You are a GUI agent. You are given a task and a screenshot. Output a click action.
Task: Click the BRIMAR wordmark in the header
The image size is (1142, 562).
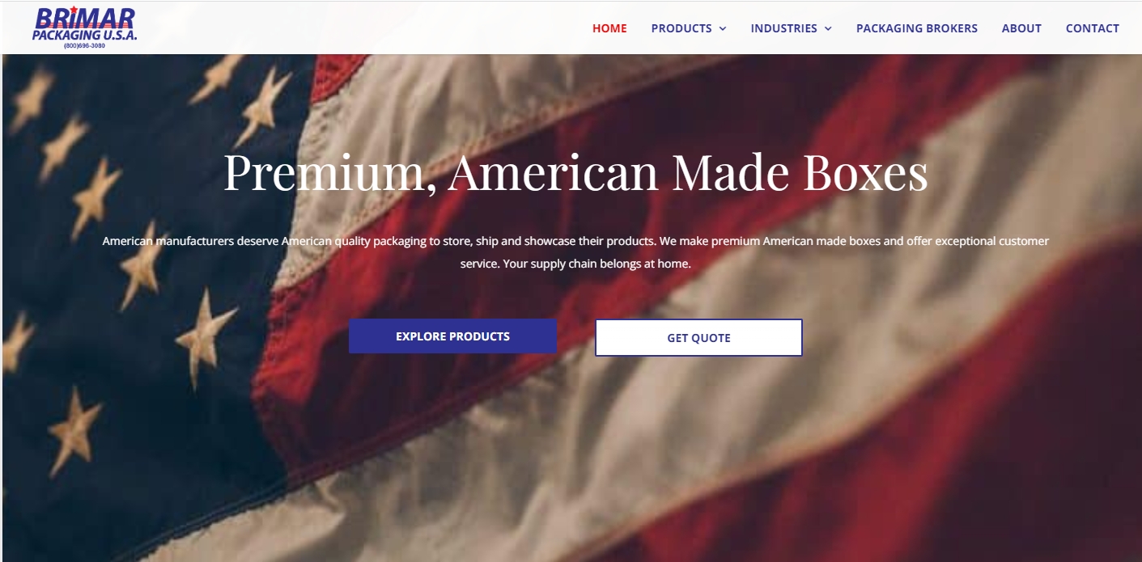85,19
